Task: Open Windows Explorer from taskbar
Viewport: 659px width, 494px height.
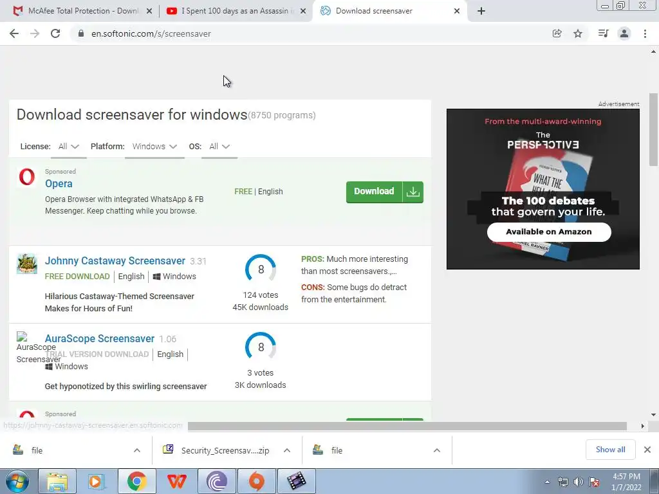Action: [x=57, y=481]
